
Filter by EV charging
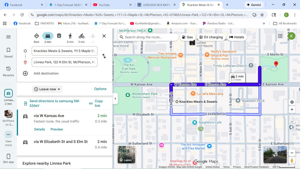tap(211, 37)
